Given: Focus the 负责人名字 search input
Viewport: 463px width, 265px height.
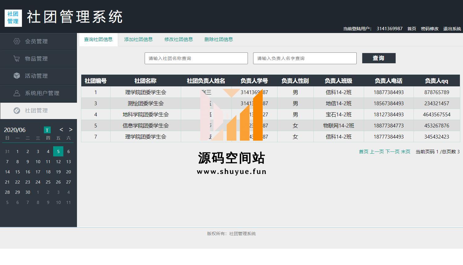Looking at the screenshot, I should point(304,58).
